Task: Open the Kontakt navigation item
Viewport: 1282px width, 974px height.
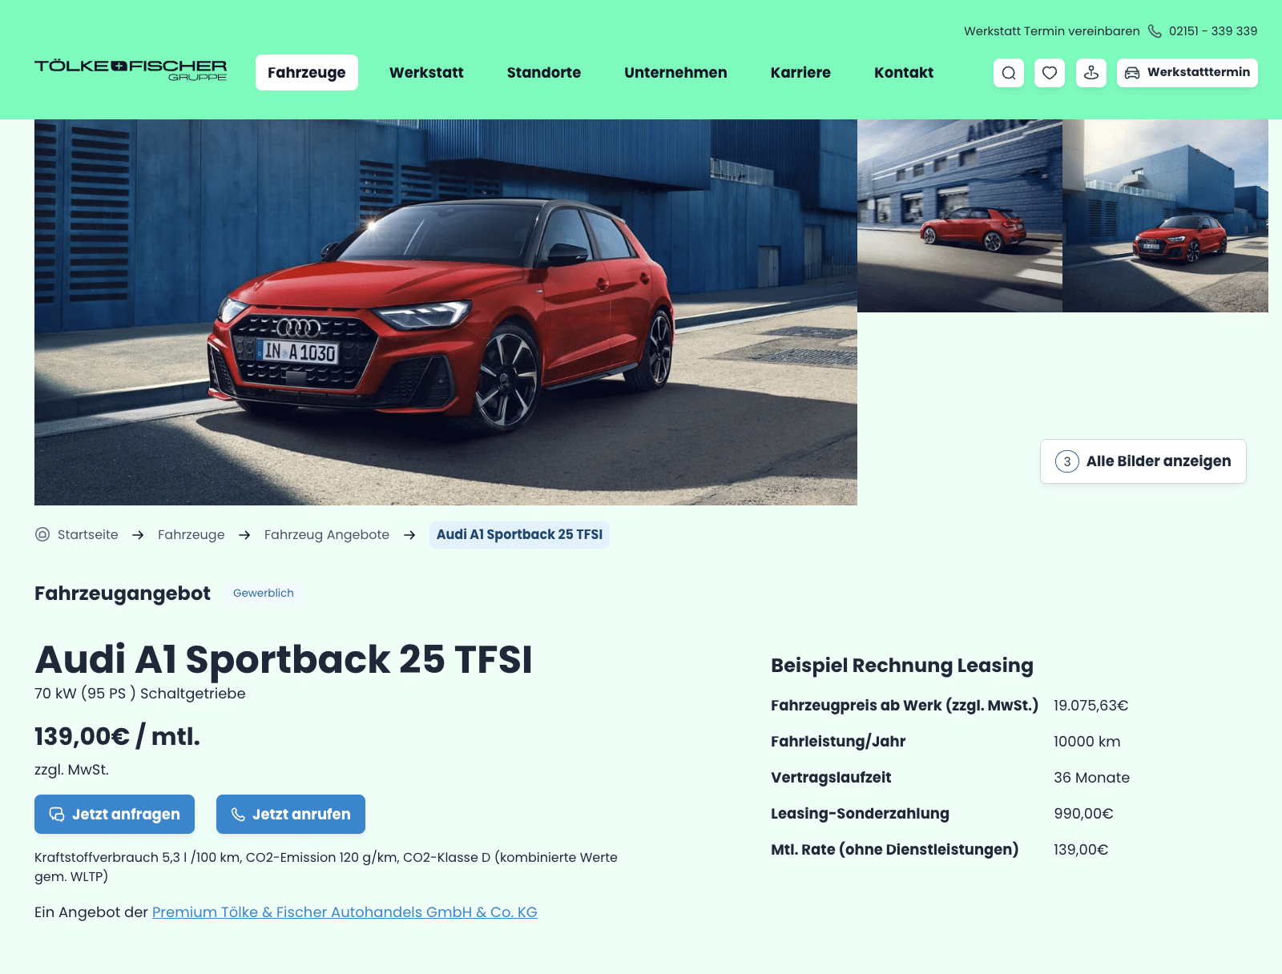Action: click(904, 73)
